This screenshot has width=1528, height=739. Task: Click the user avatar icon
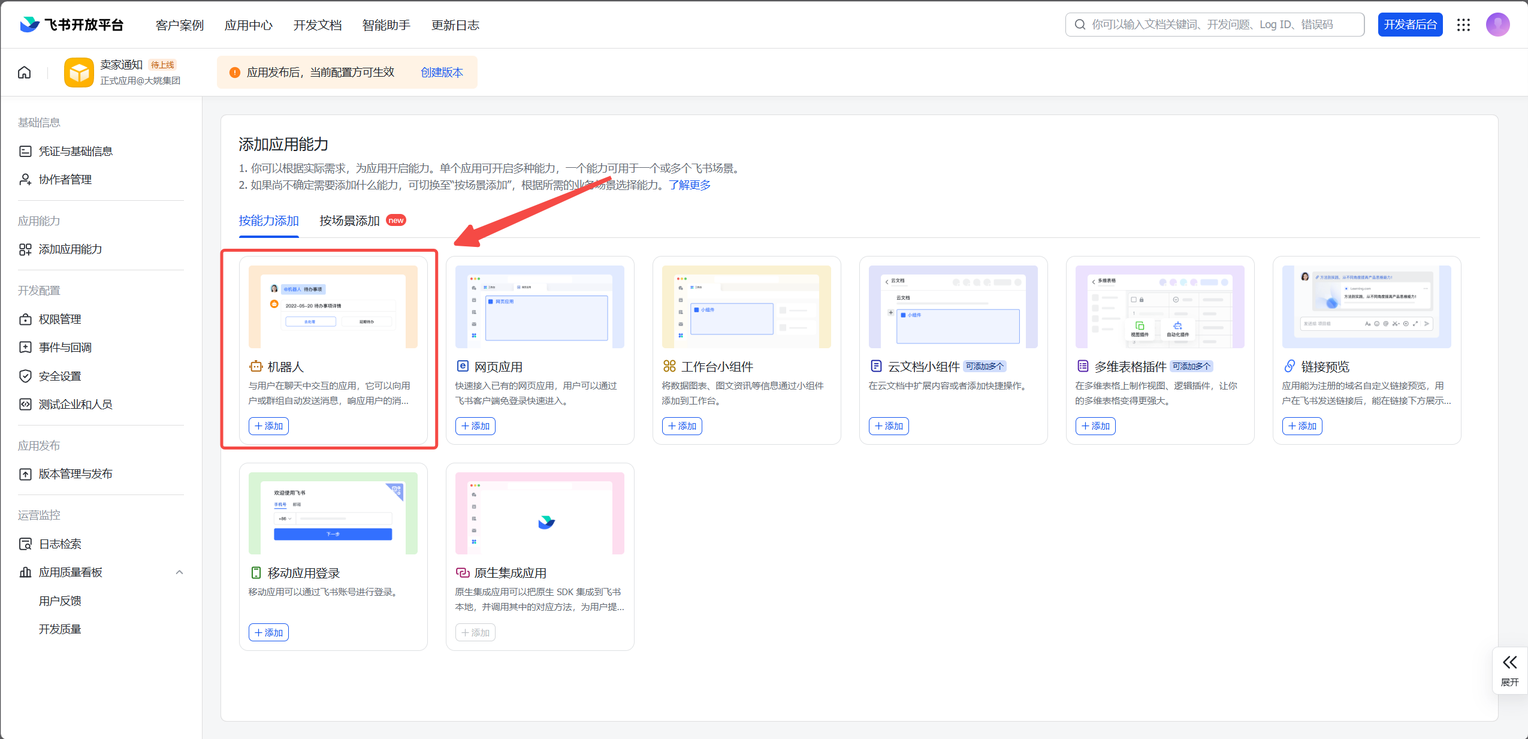[x=1497, y=25]
